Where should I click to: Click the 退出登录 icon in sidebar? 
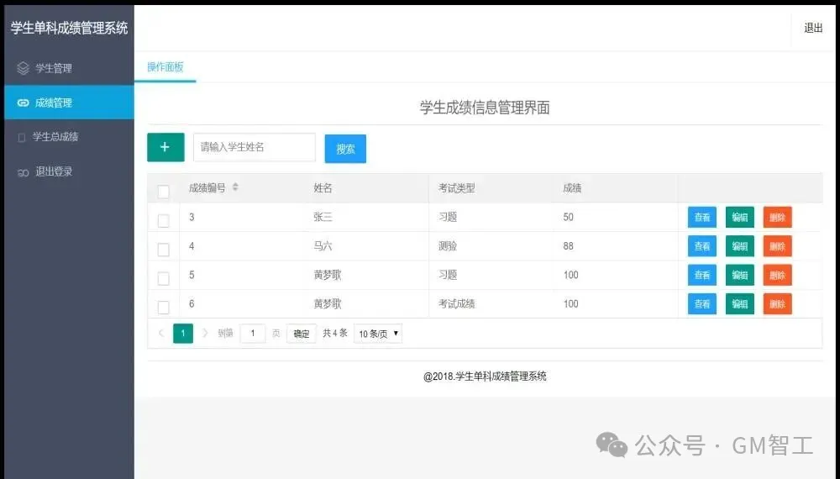coord(23,171)
